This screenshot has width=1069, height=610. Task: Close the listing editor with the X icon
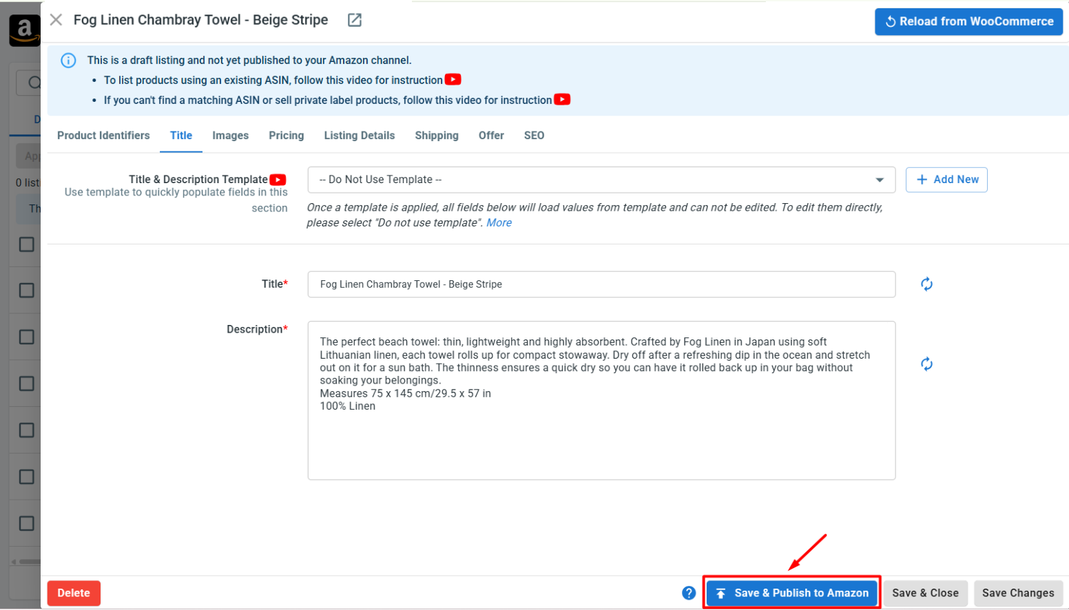click(x=56, y=20)
